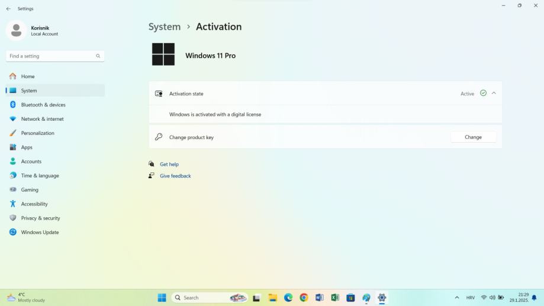Screen dimensions: 544x306
Task: Open File Explorer from the taskbar
Action: [x=273, y=298]
